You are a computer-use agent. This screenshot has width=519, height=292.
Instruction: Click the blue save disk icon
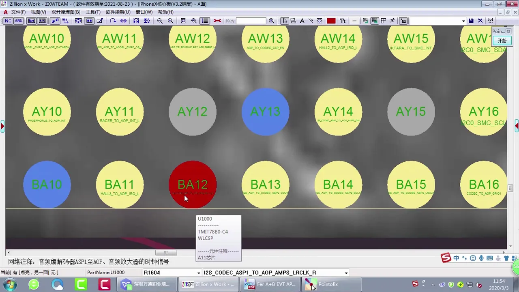[x=471, y=21]
